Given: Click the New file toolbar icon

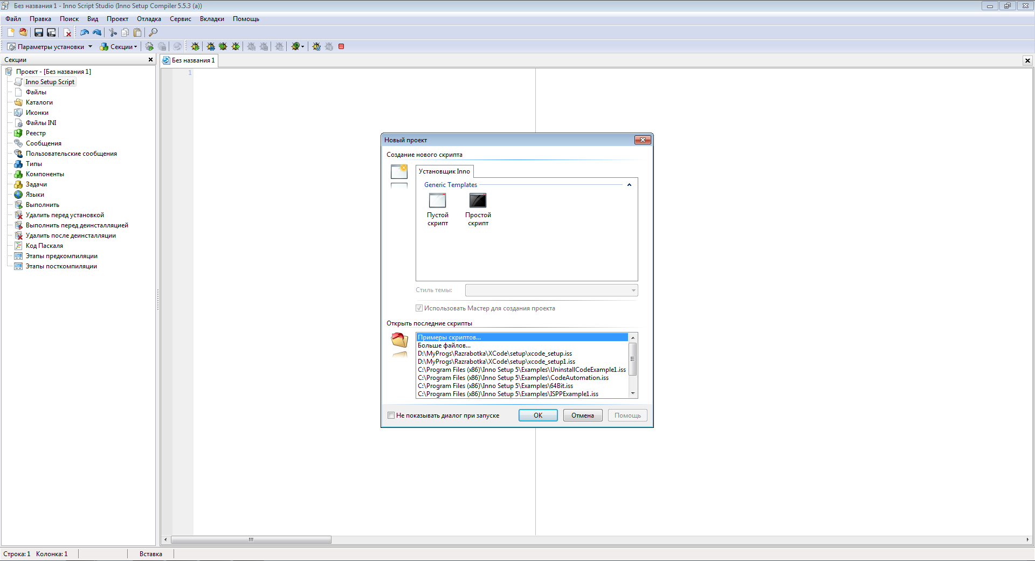Looking at the screenshot, I should coord(10,32).
